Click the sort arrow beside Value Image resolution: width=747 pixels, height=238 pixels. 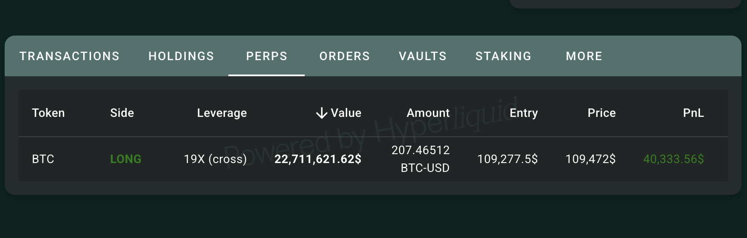click(x=321, y=113)
